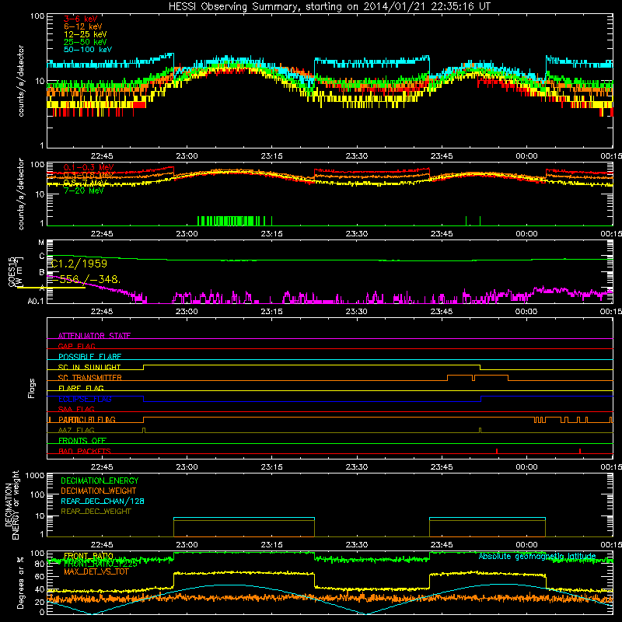Select the yellow FRONT_RATIO legend label

point(89,556)
